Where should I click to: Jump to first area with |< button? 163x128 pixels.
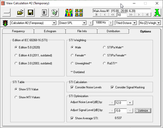click(97, 15)
